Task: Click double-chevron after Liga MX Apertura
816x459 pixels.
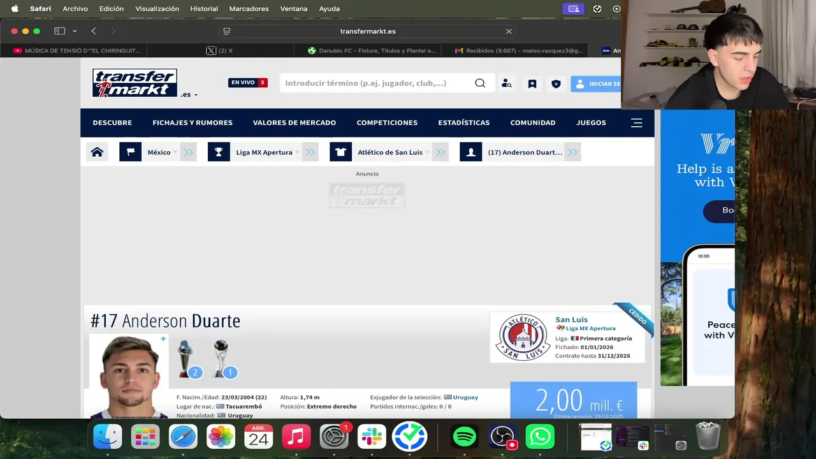Action: tap(310, 152)
